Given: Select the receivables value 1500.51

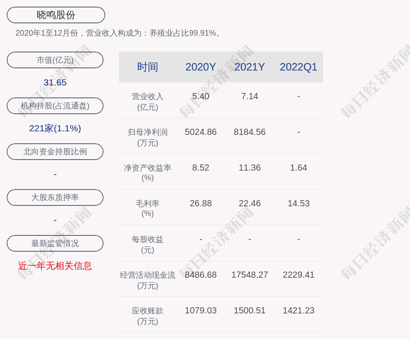Looking at the screenshot, I should (x=250, y=310).
